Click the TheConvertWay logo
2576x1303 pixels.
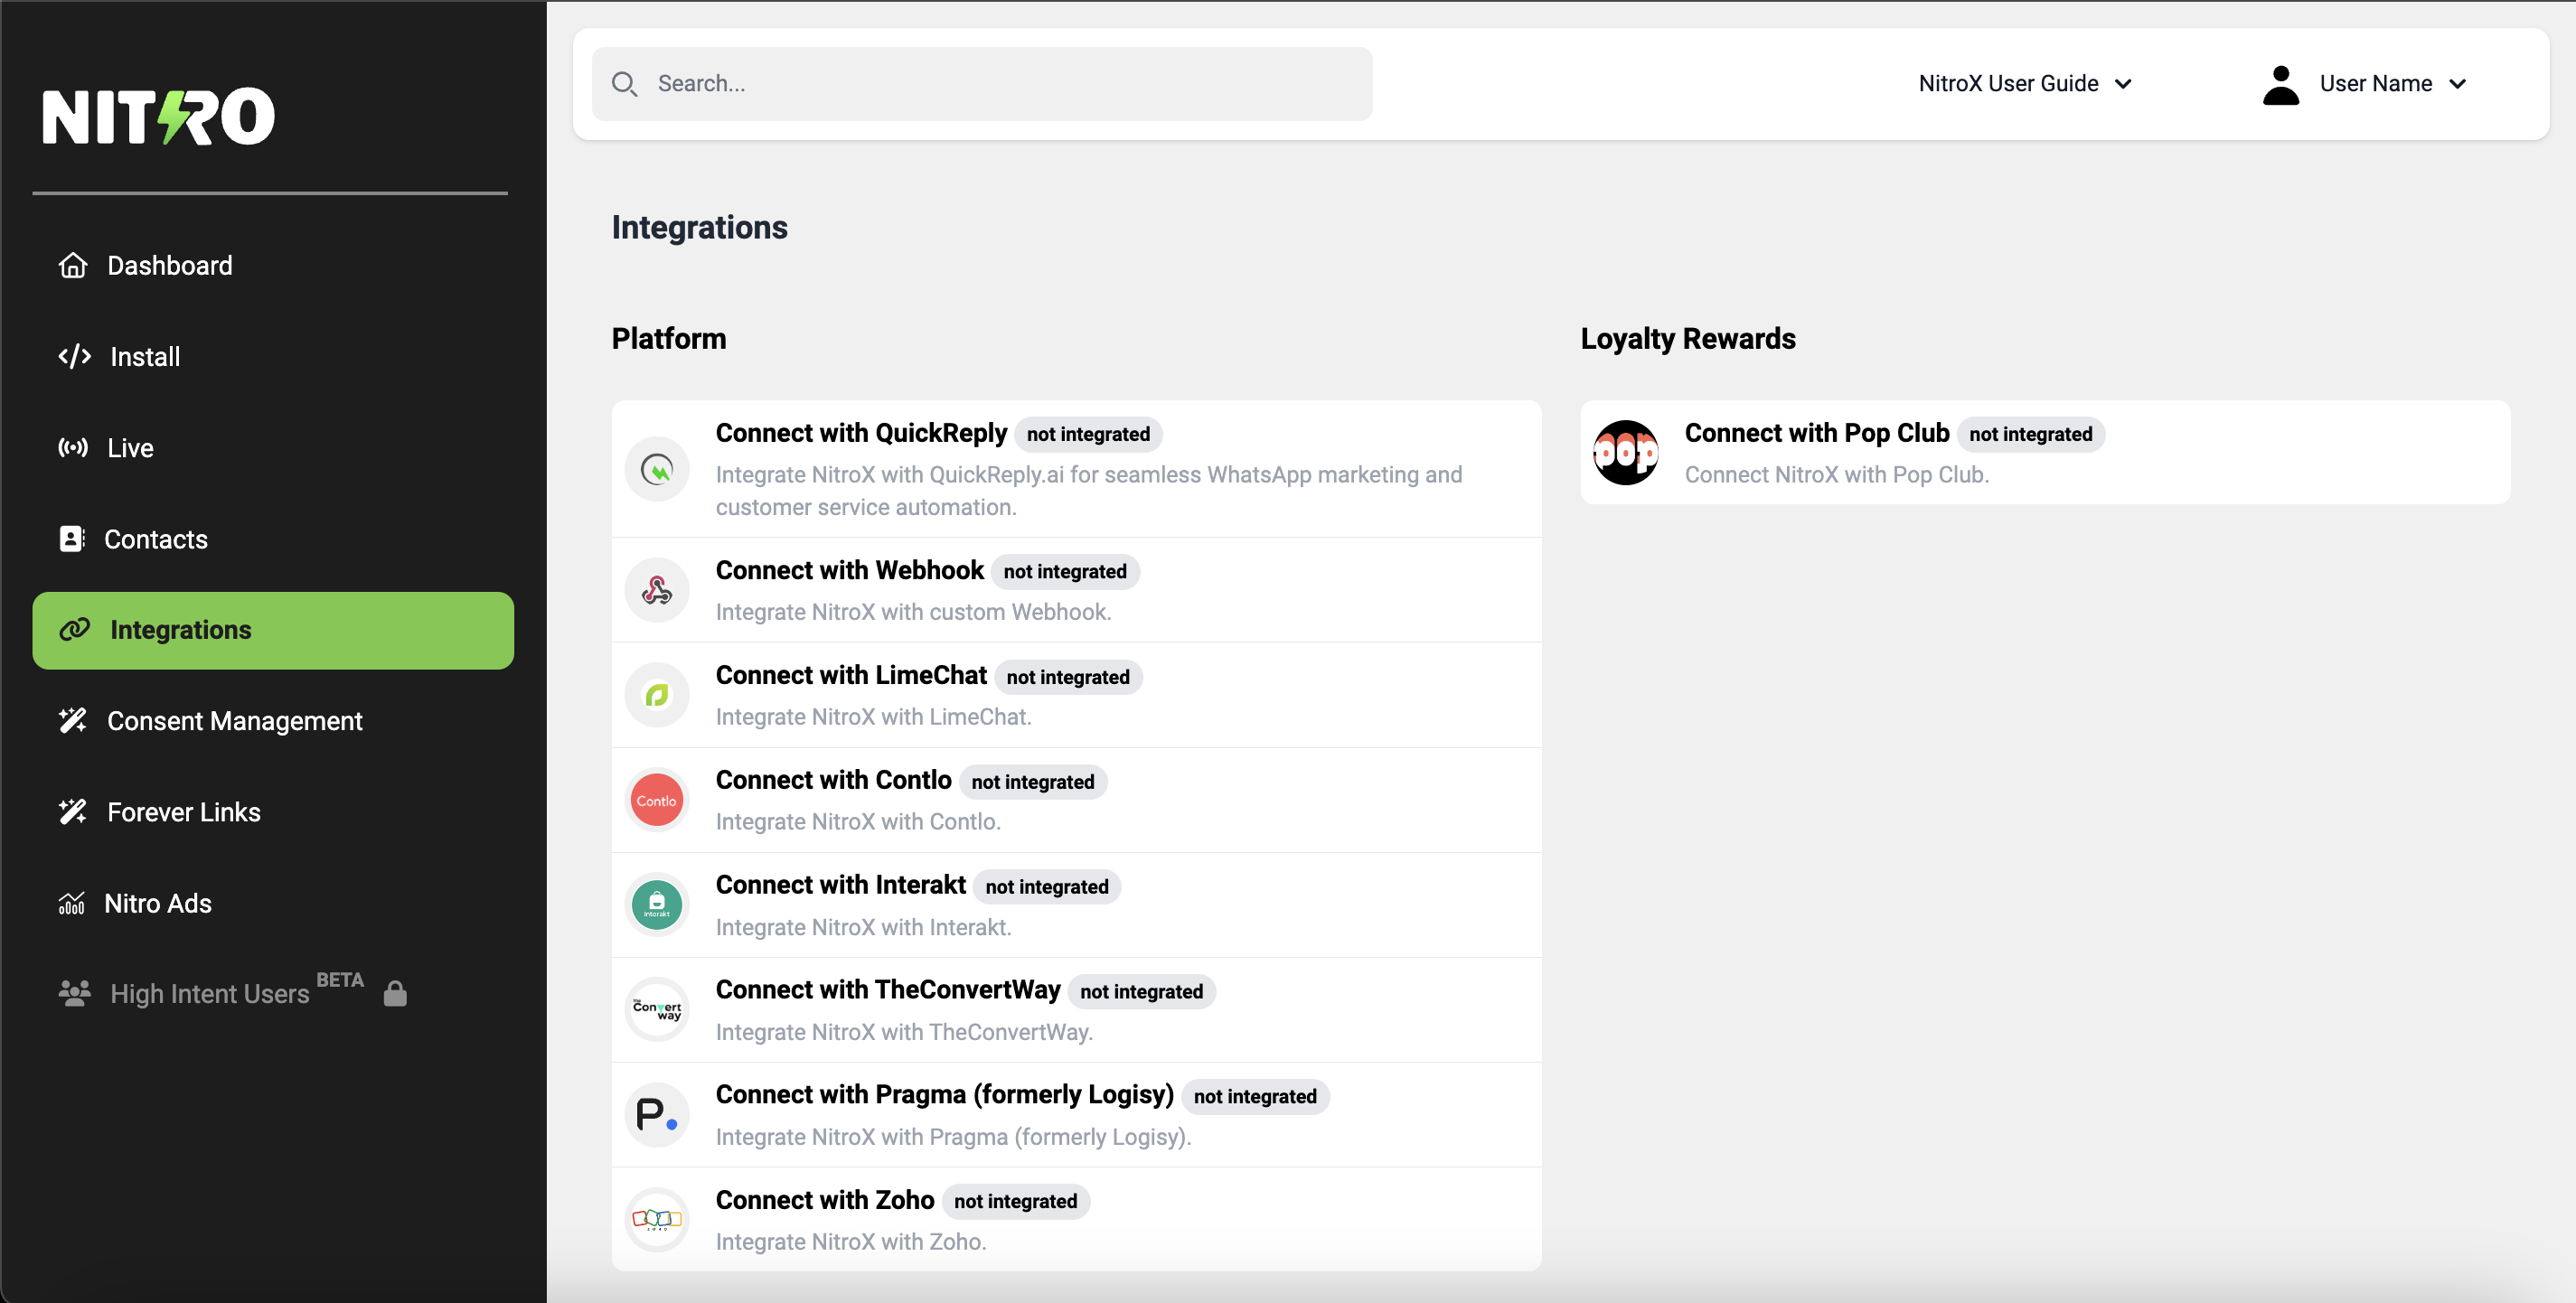657,1010
